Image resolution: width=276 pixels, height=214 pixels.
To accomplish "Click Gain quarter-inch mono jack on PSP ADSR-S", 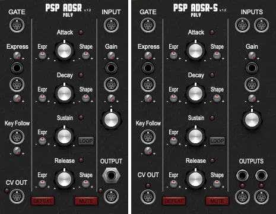I will [x=252, y=68].
